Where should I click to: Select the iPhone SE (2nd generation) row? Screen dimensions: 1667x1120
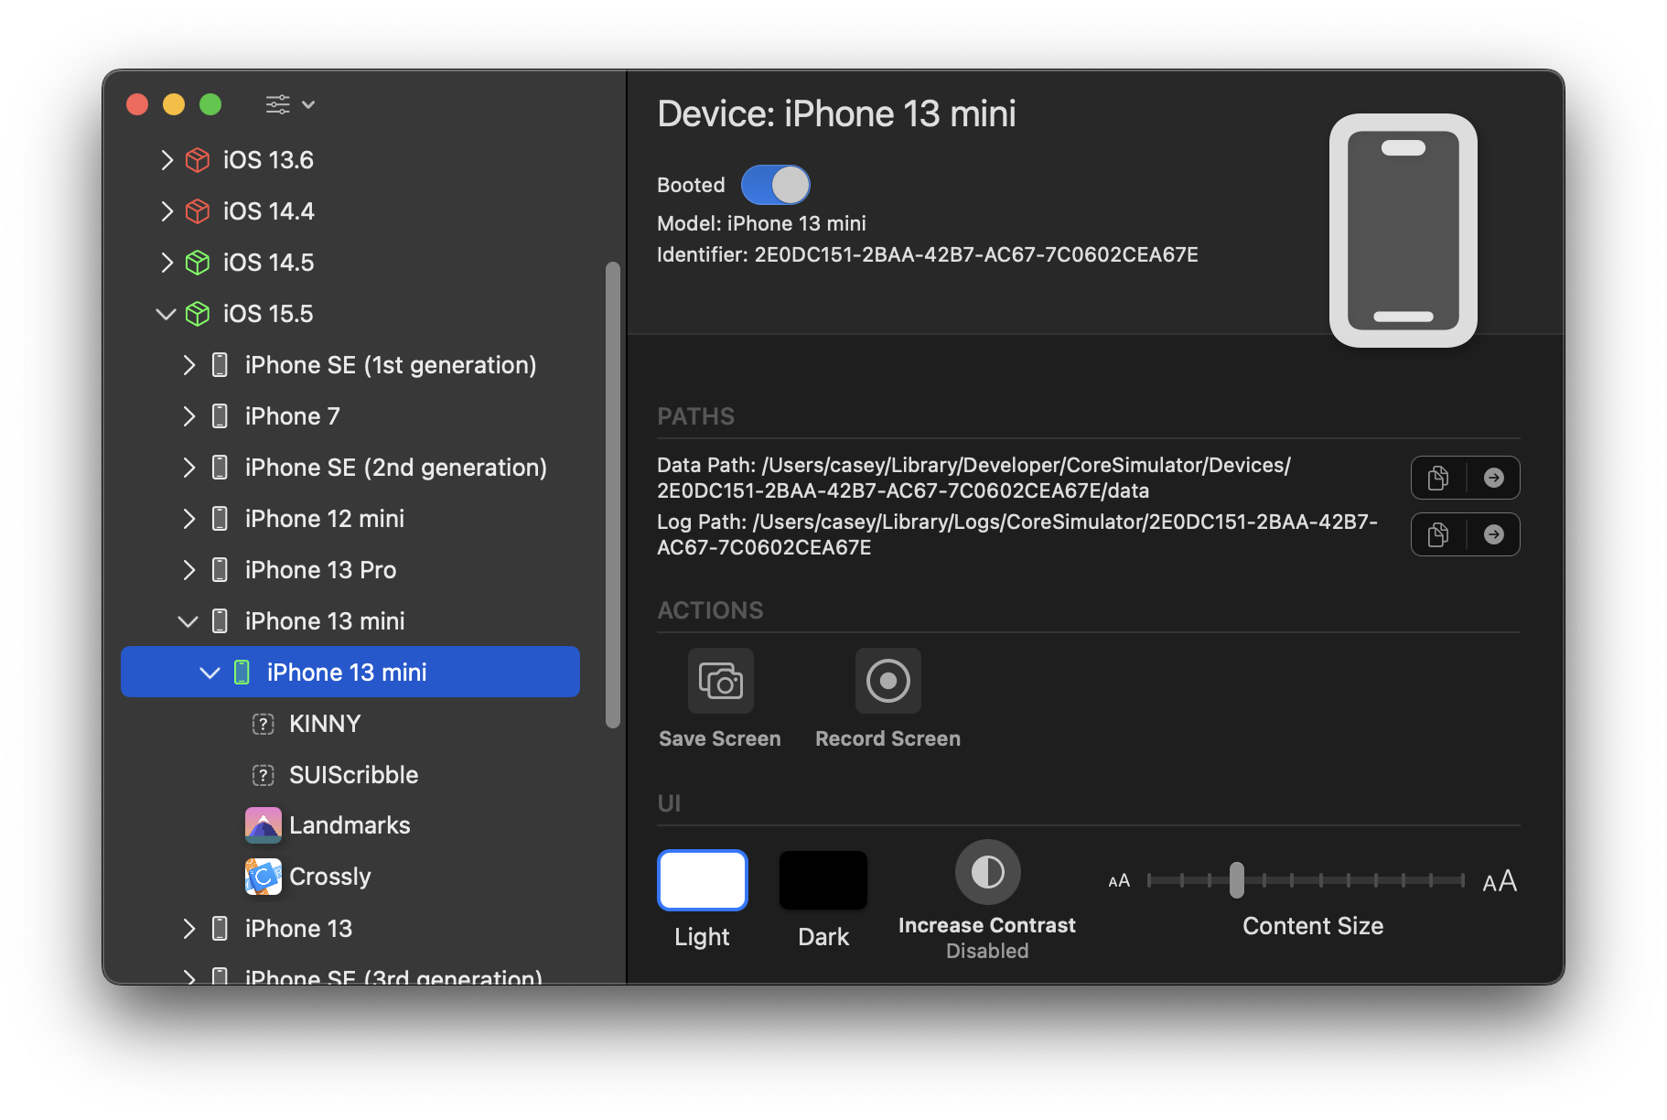pyautogui.click(x=350, y=468)
